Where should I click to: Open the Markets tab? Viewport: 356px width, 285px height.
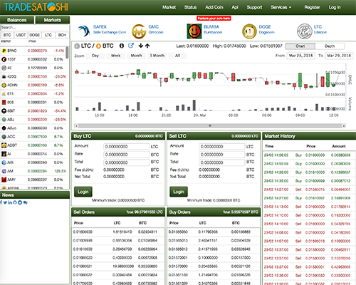53,20
